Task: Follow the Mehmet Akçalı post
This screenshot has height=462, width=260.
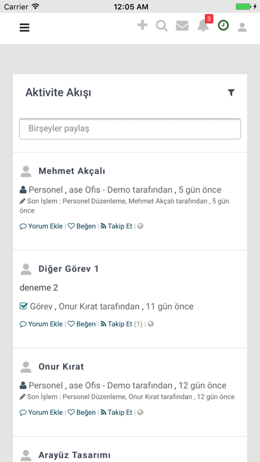Action: (x=117, y=226)
